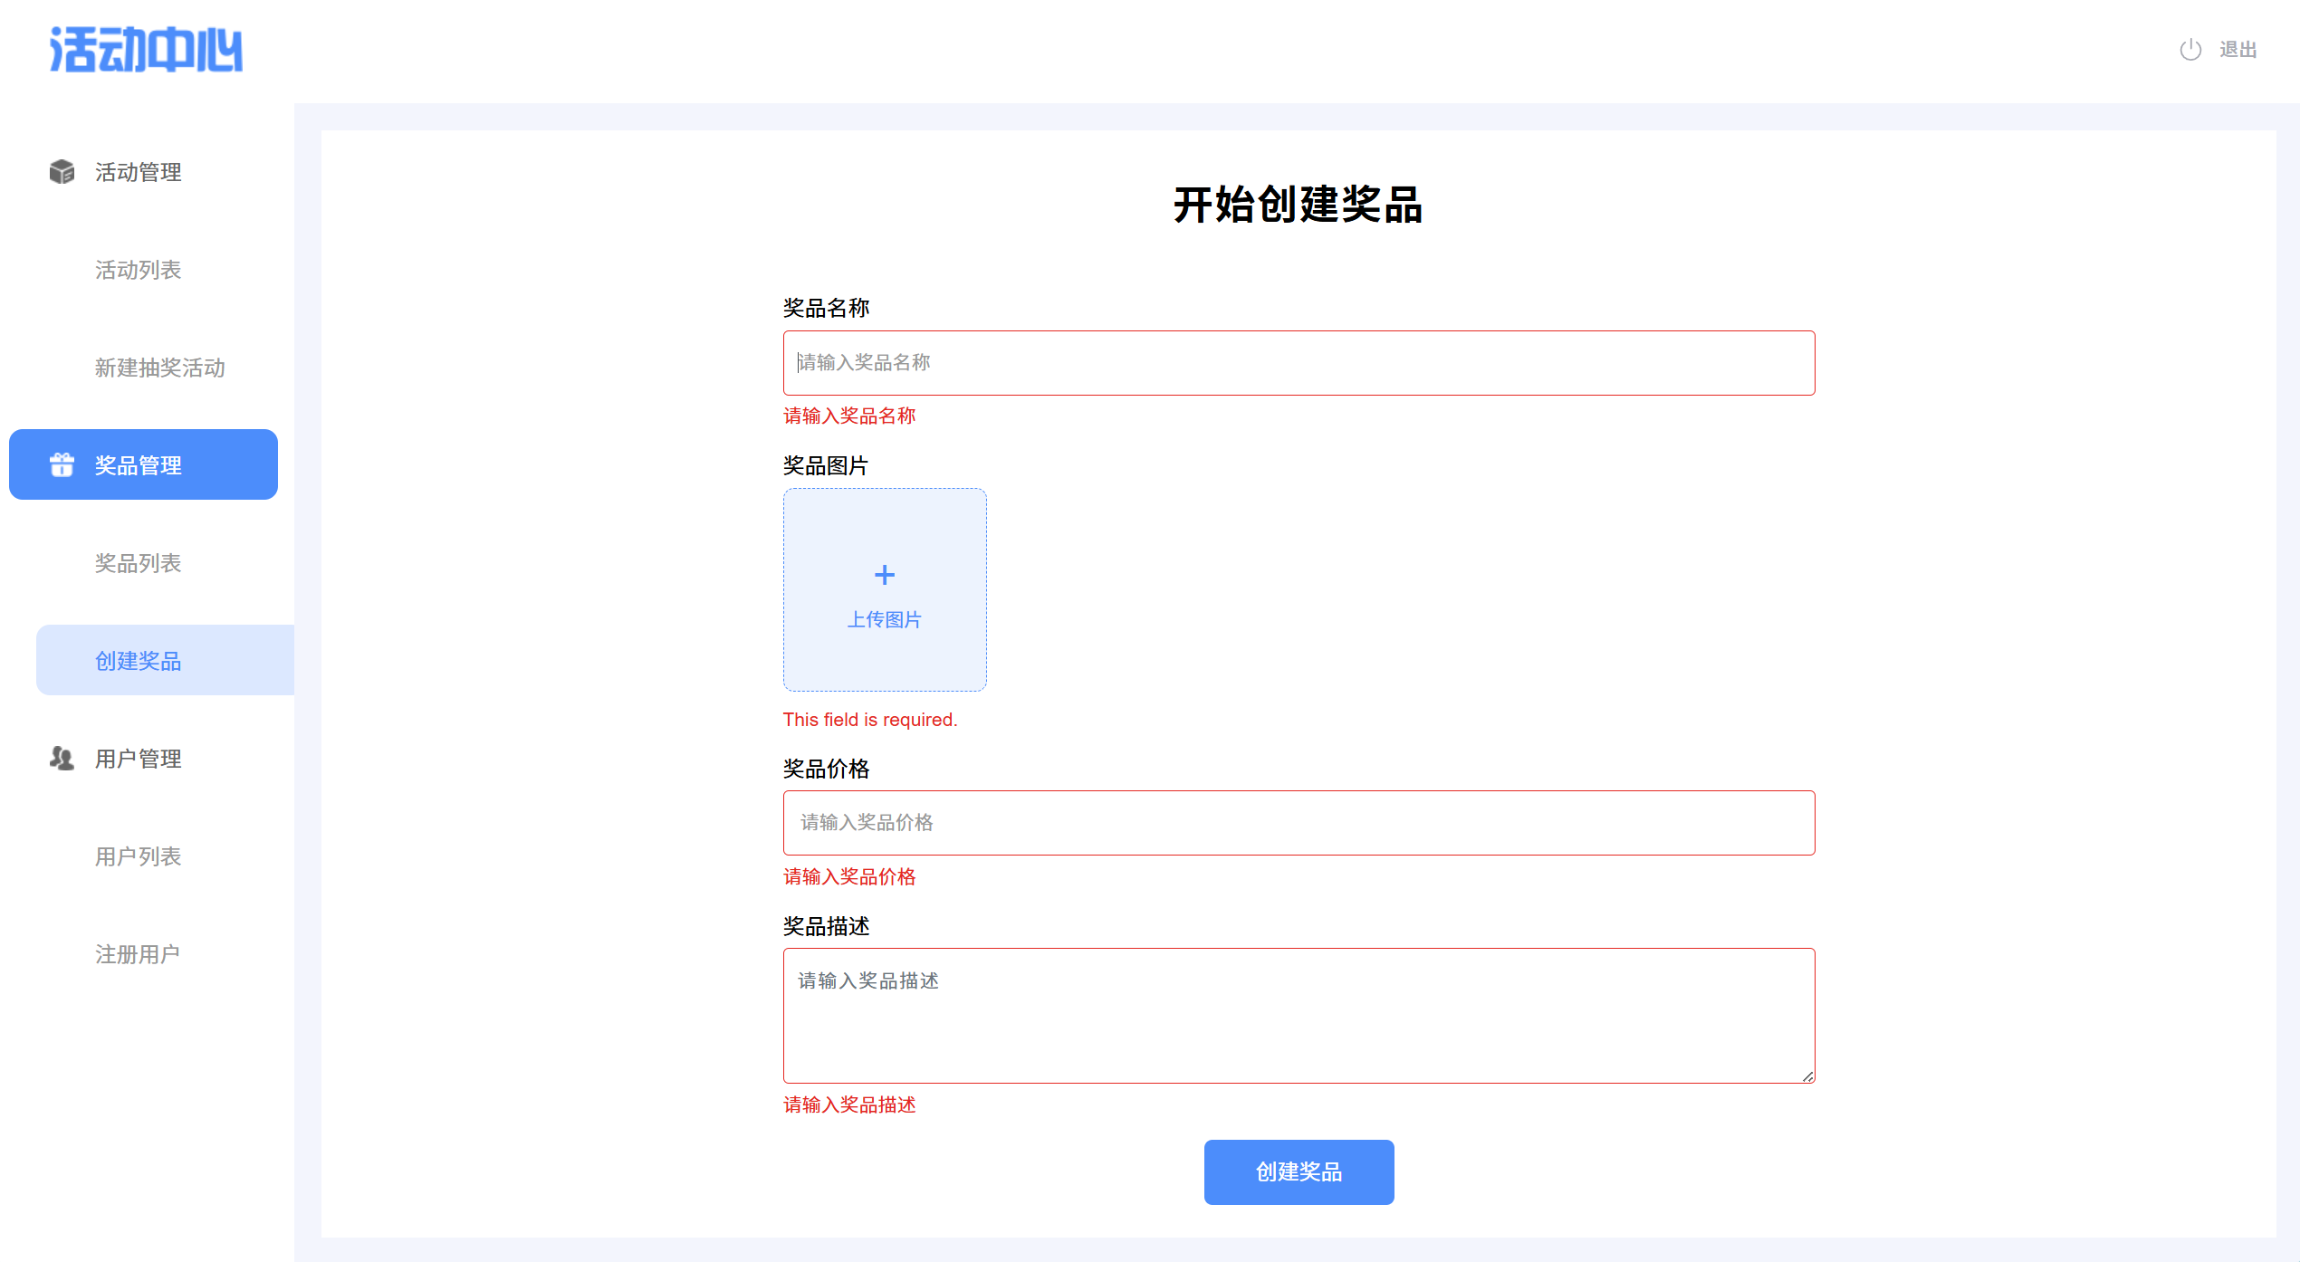Image resolution: width=2300 pixels, height=1262 pixels.
Task: Open 活动列表 menu item
Action: coord(139,270)
